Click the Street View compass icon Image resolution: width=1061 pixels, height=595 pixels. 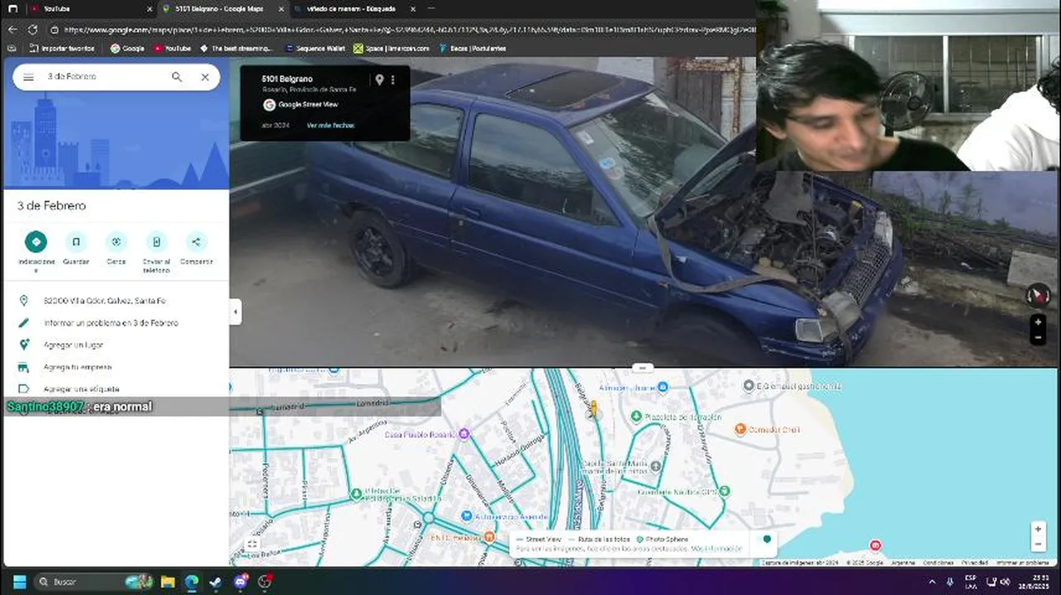pos(1038,295)
